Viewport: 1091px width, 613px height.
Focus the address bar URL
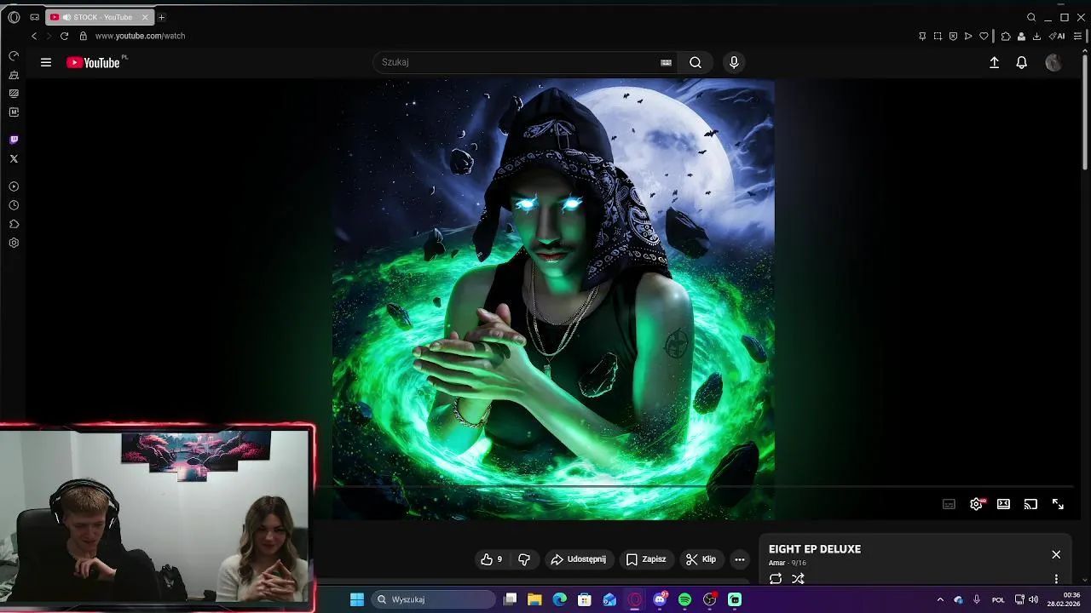pos(140,36)
